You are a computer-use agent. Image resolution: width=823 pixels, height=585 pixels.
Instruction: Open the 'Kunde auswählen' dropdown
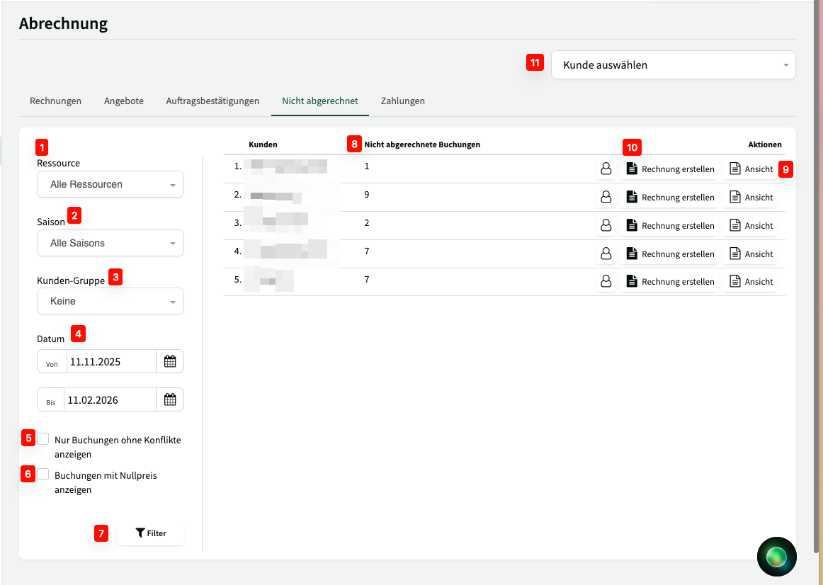673,65
